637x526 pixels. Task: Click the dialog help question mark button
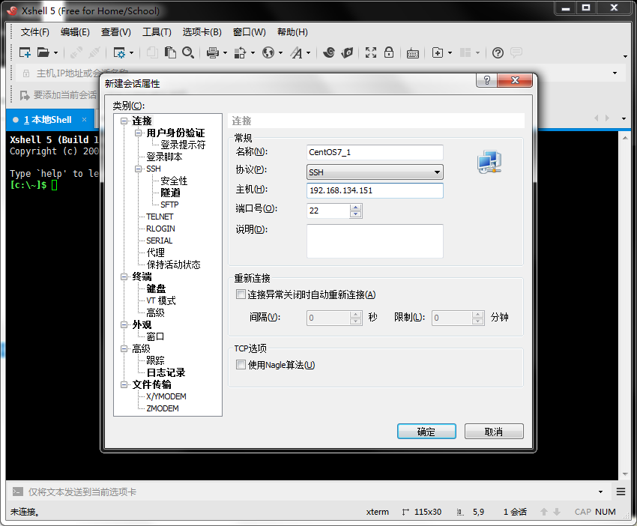[x=486, y=80]
